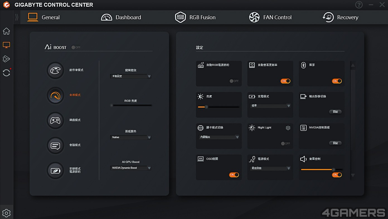This screenshot has height=219, width=388.
Task: Select the turbo mode speedometer icon
Action: [x=55, y=95]
